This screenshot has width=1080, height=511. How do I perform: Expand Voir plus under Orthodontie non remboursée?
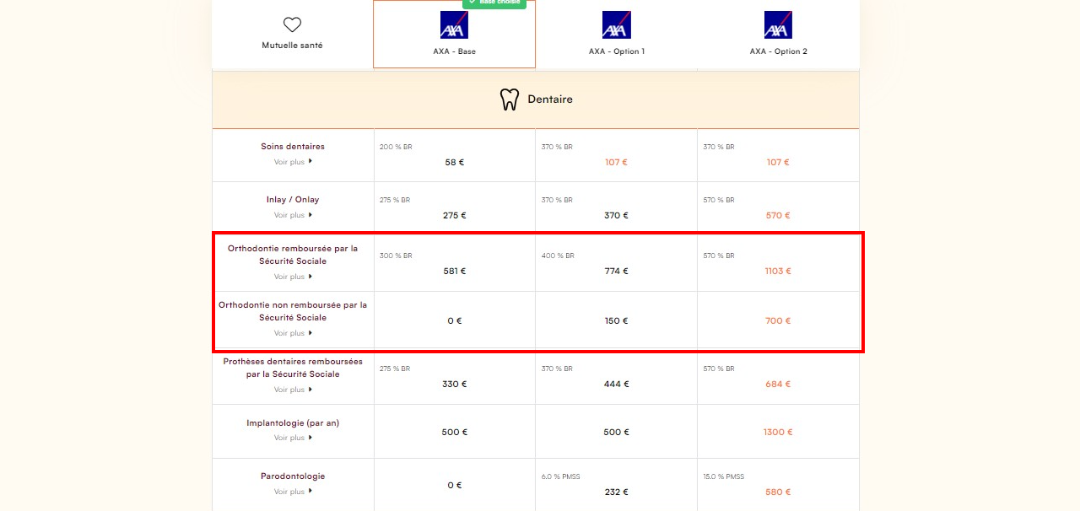coord(293,333)
